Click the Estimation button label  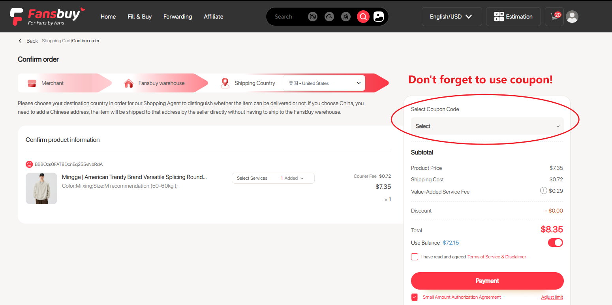click(x=519, y=17)
